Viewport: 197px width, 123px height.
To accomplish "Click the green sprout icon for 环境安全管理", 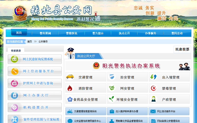I will coord(112,99).
